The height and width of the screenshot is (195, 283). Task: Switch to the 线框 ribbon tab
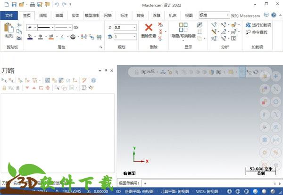(43, 16)
